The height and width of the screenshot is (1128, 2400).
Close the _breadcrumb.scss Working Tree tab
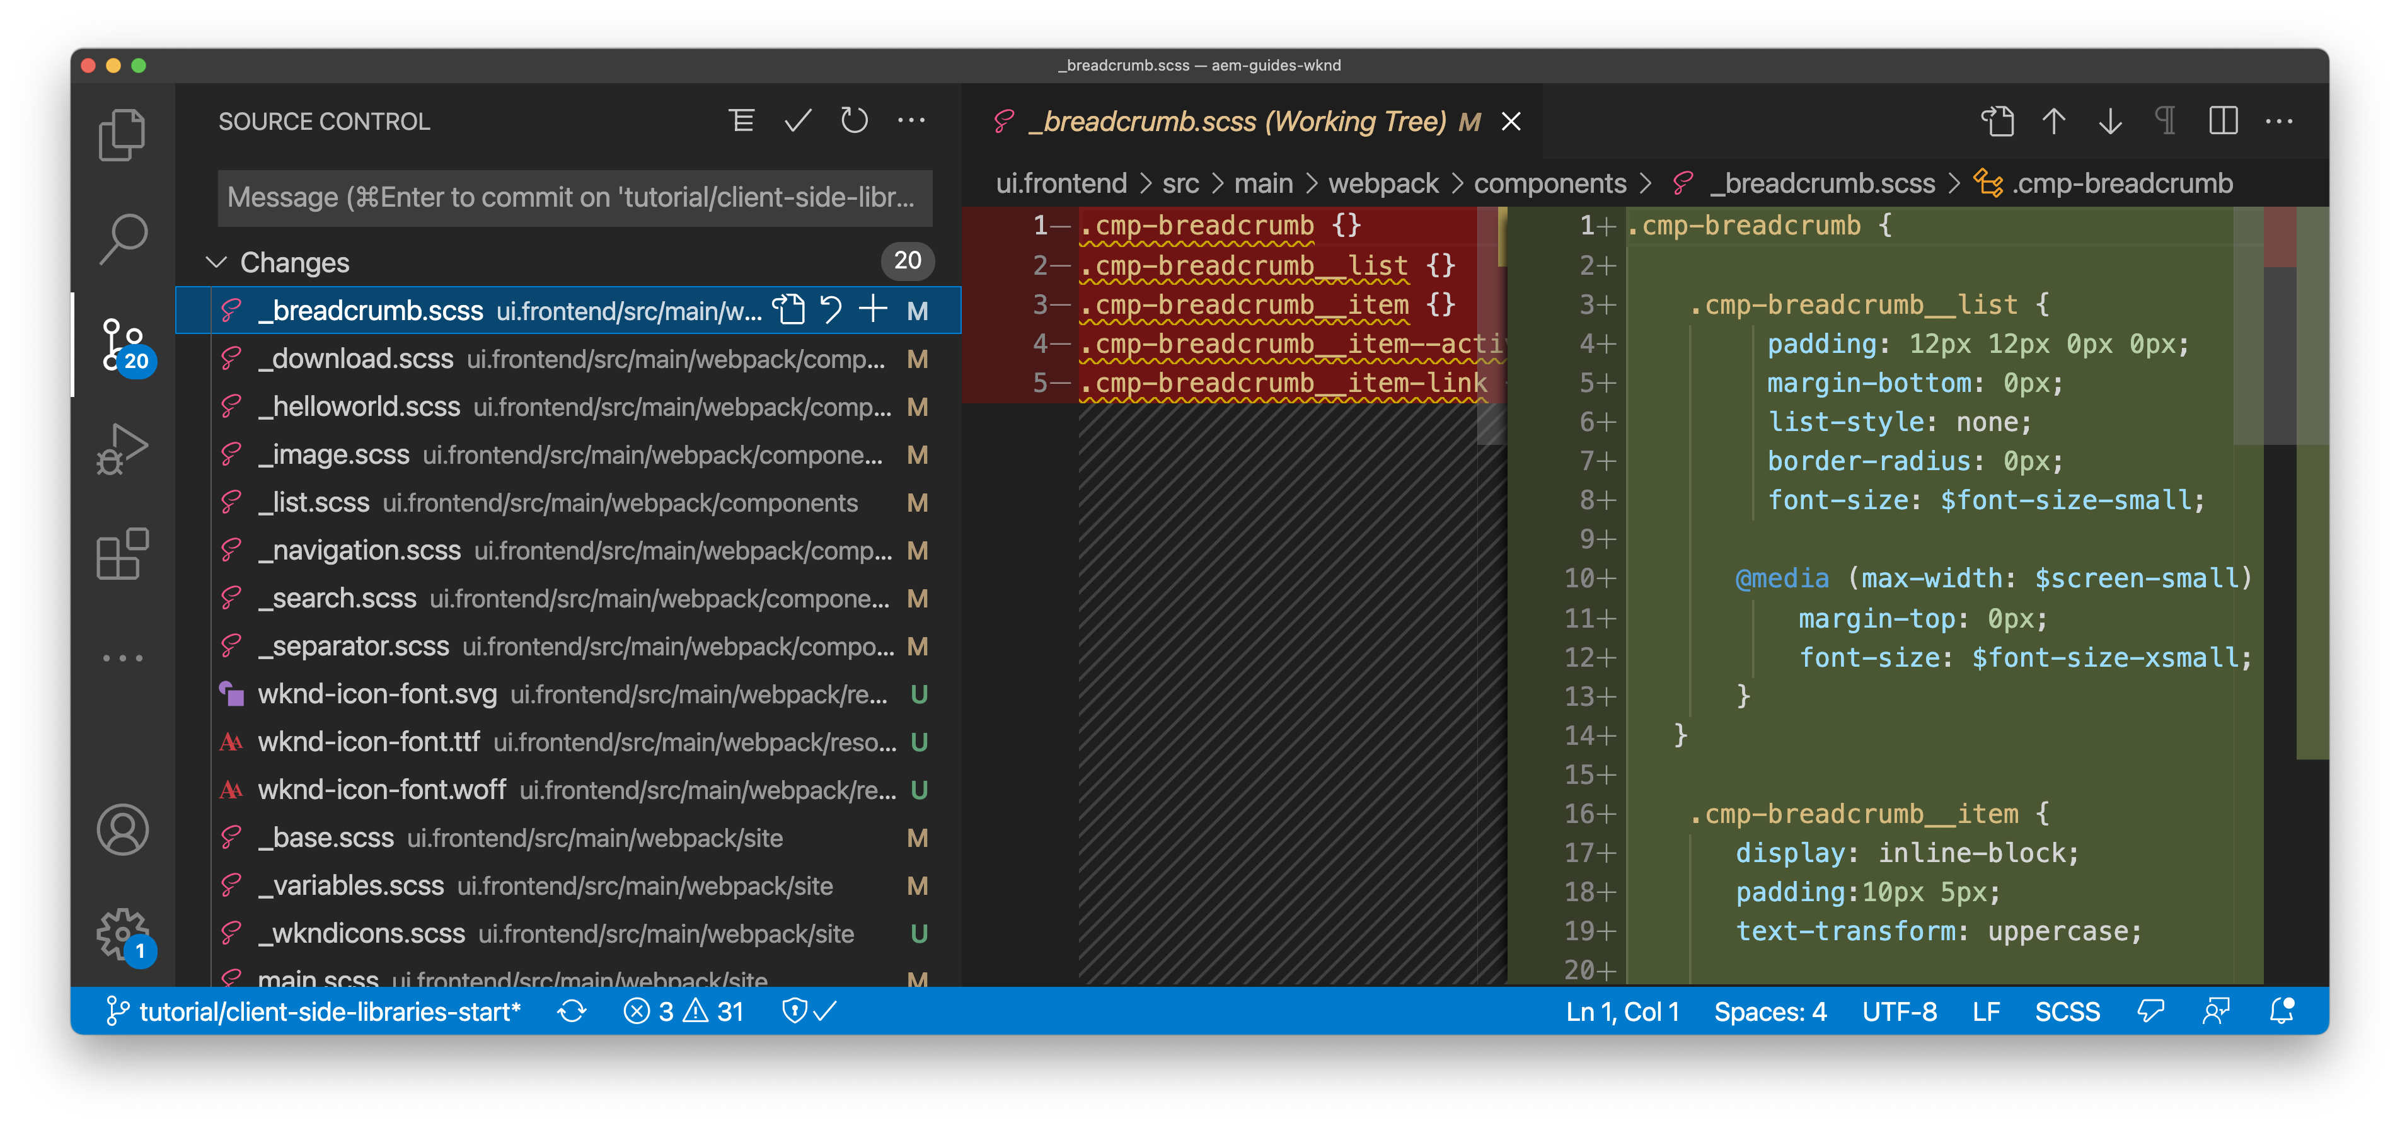point(1511,121)
